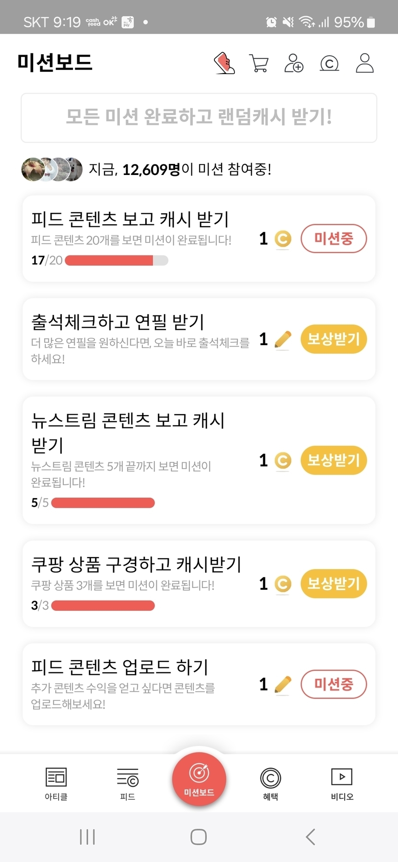Open the shopping cart
The width and height of the screenshot is (398, 862).
(259, 63)
